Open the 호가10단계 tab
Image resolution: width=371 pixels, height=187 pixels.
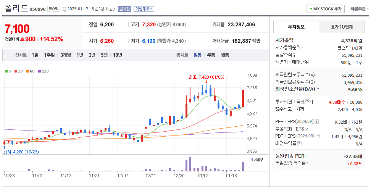(342, 27)
